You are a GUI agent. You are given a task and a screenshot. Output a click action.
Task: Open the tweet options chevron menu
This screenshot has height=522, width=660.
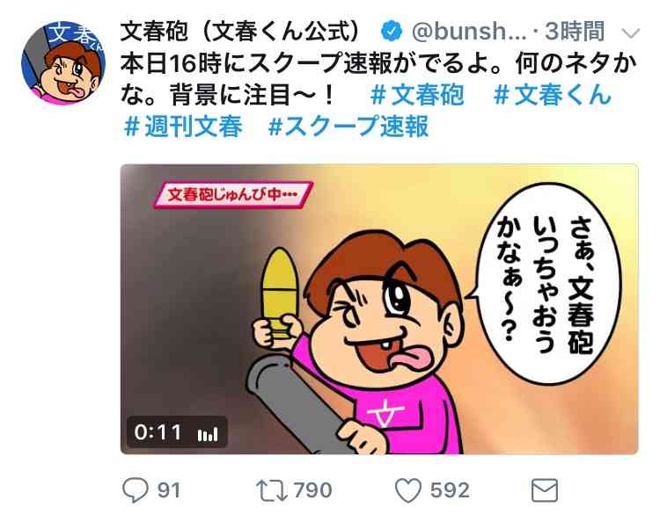[x=631, y=33]
